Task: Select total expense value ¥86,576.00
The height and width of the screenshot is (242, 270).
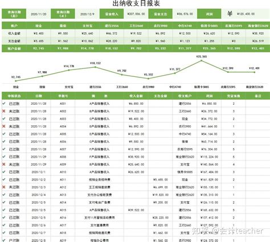Action: [185, 14]
